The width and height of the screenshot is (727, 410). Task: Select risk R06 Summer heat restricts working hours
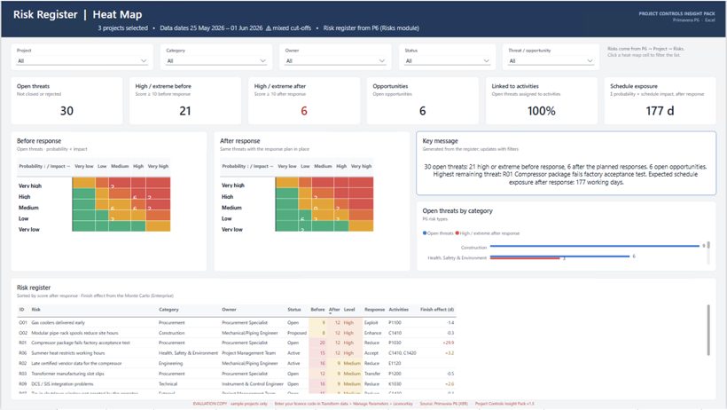pos(237,353)
